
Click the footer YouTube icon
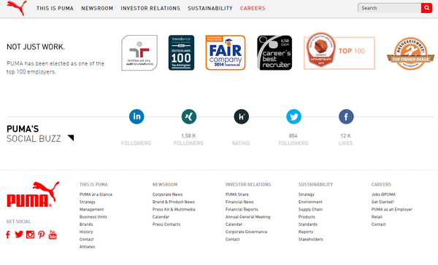[53, 234]
